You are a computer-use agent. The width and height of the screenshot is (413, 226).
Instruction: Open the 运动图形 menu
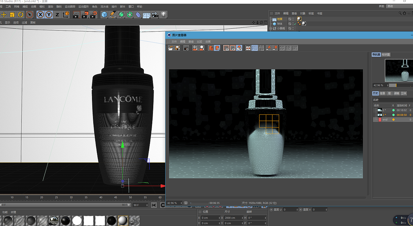pyautogui.click(x=84, y=6)
